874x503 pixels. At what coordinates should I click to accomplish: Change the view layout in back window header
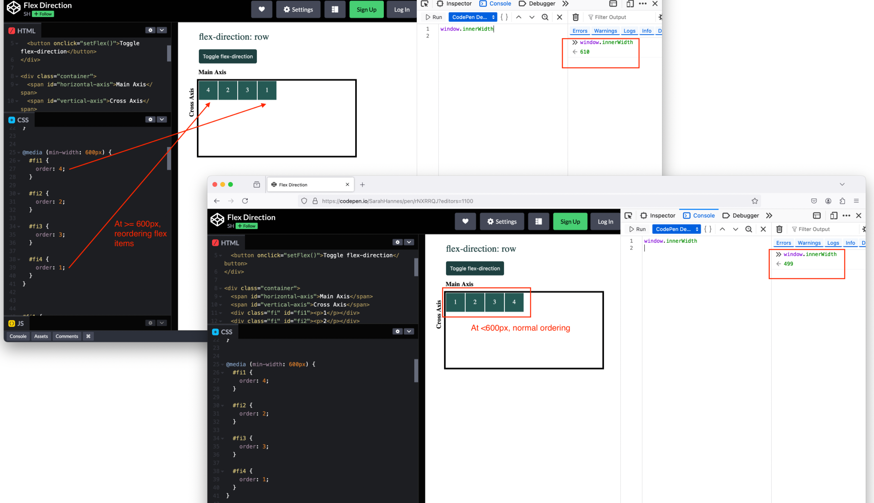pyautogui.click(x=335, y=9)
